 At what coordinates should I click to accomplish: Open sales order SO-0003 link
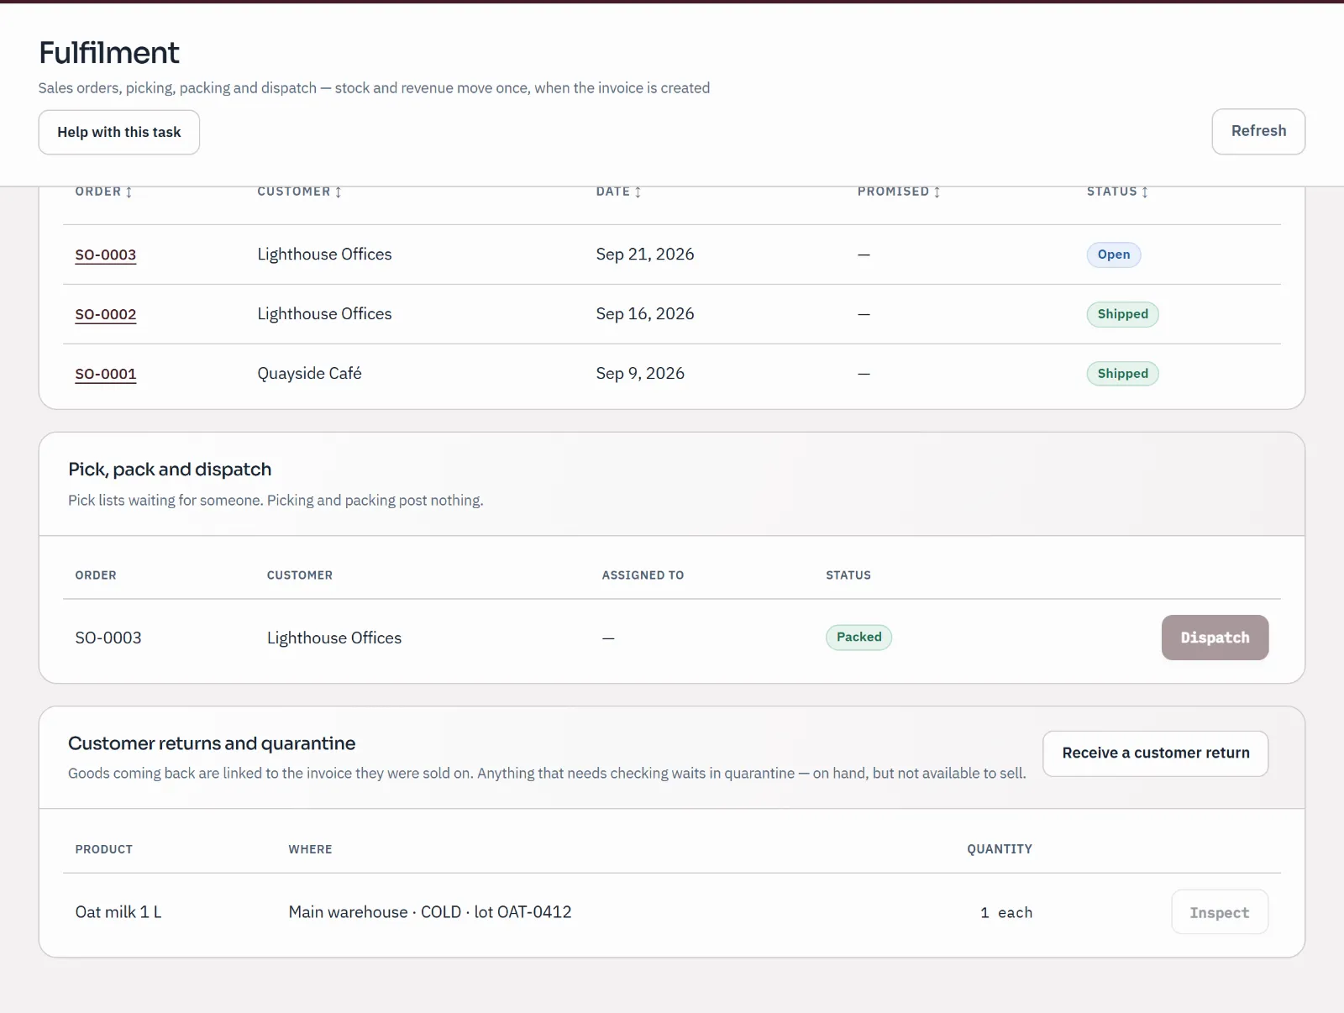[x=106, y=255]
